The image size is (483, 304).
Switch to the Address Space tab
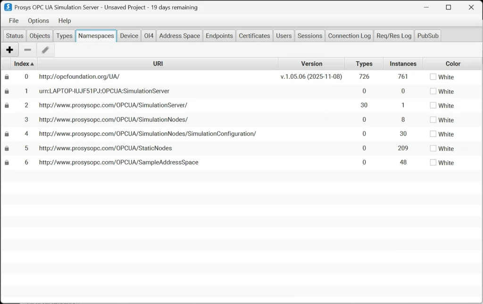[179, 36]
